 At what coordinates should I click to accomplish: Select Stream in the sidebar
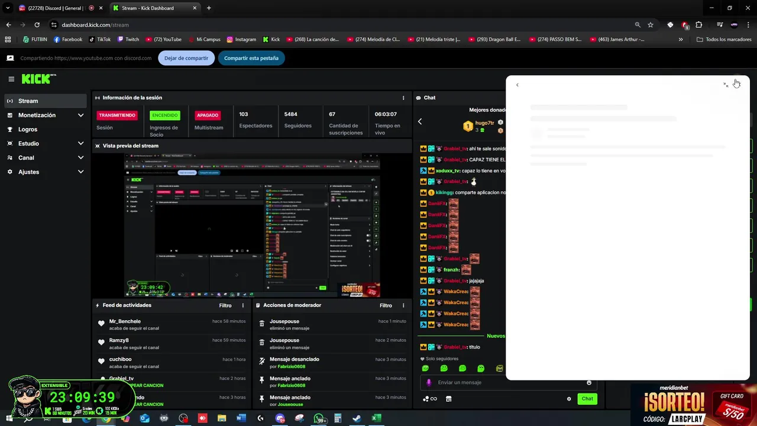pyautogui.click(x=45, y=101)
